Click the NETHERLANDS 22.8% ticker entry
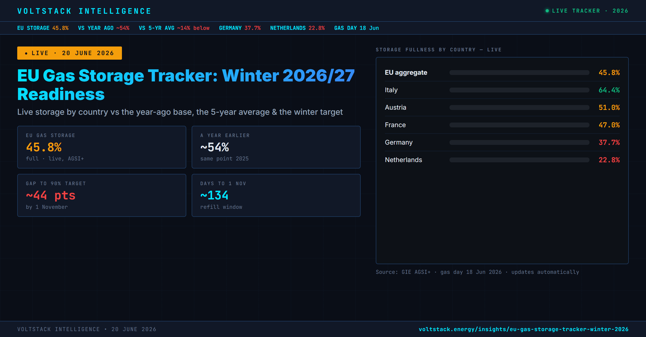The height and width of the screenshot is (337, 646). (297, 28)
